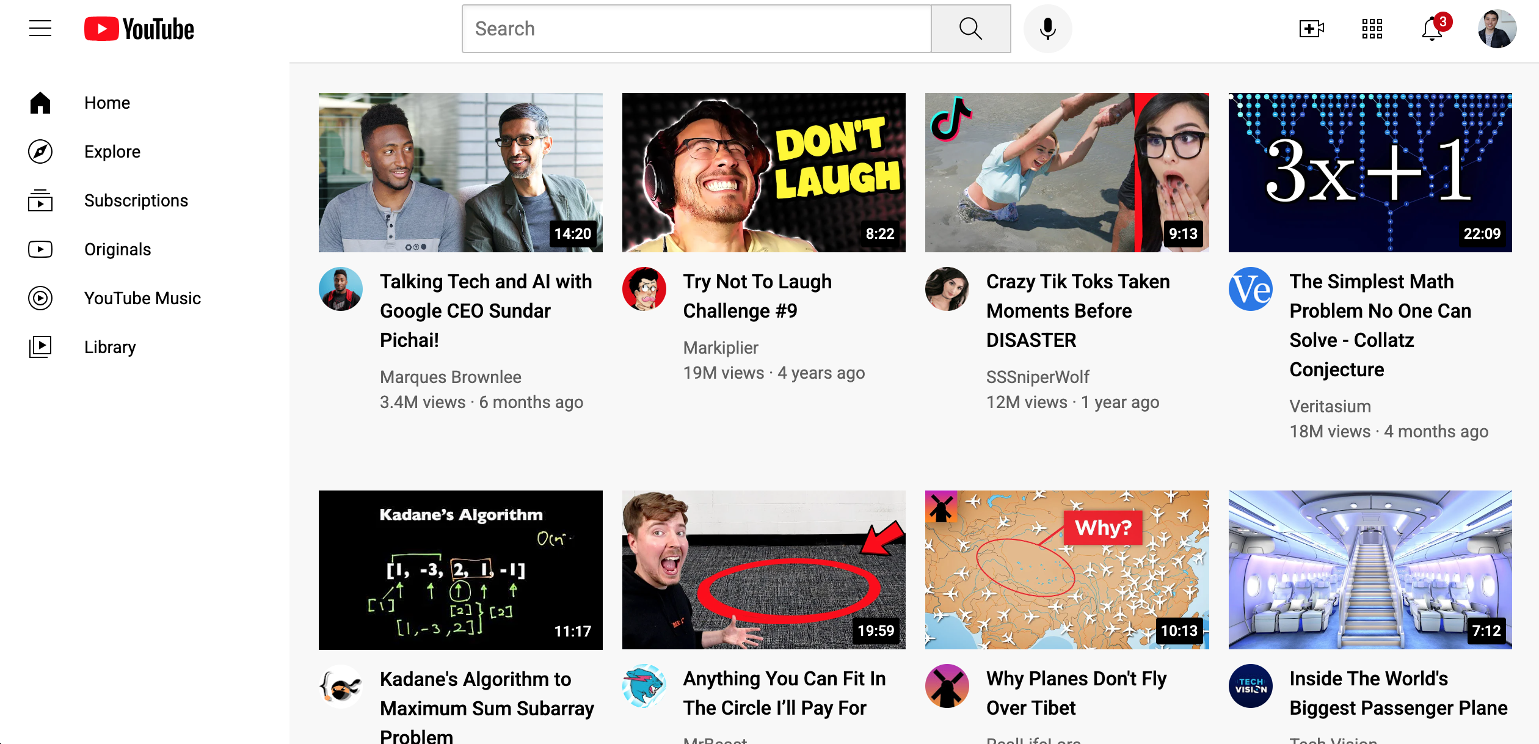Open the YouTube apps grid
1539x744 pixels.
(1372, 29)
